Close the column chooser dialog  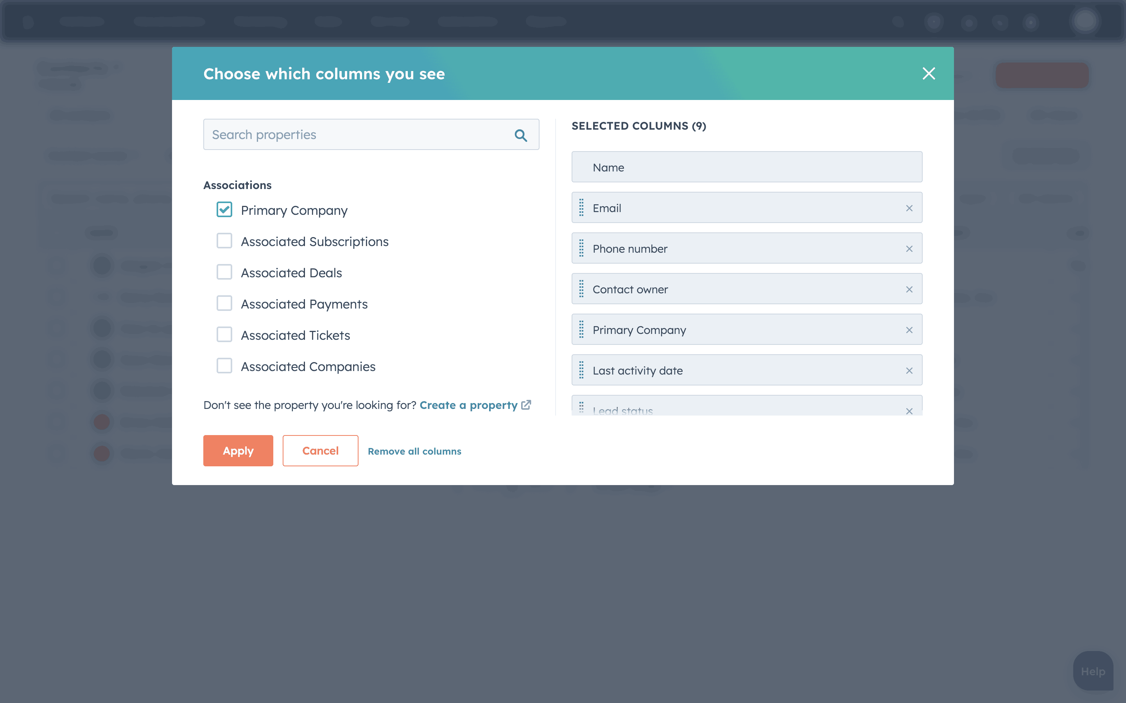point(929,73)
